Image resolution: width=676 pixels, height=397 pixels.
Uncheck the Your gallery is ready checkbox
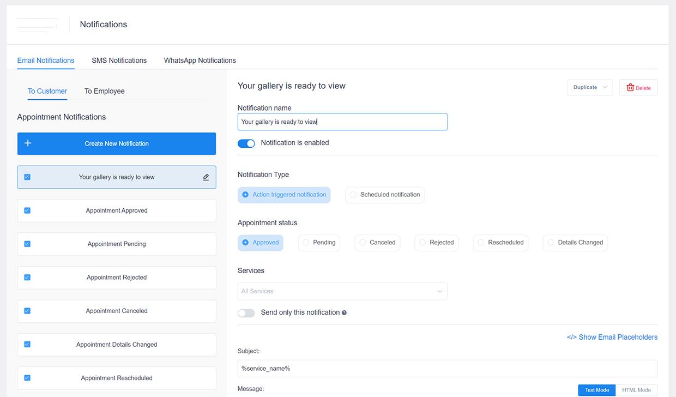[27, 177]
